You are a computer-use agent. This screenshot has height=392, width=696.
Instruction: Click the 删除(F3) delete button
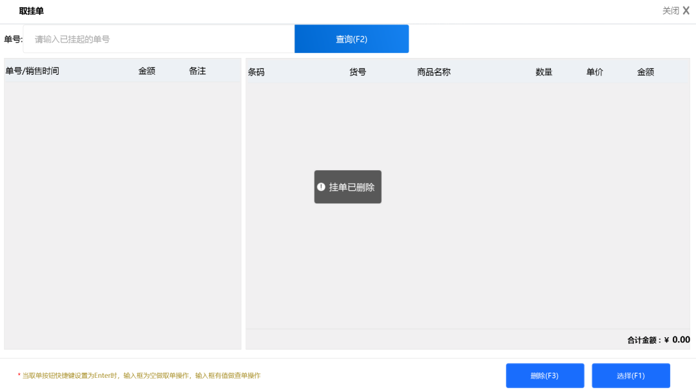pyautogui.click(x=545, y=376)
